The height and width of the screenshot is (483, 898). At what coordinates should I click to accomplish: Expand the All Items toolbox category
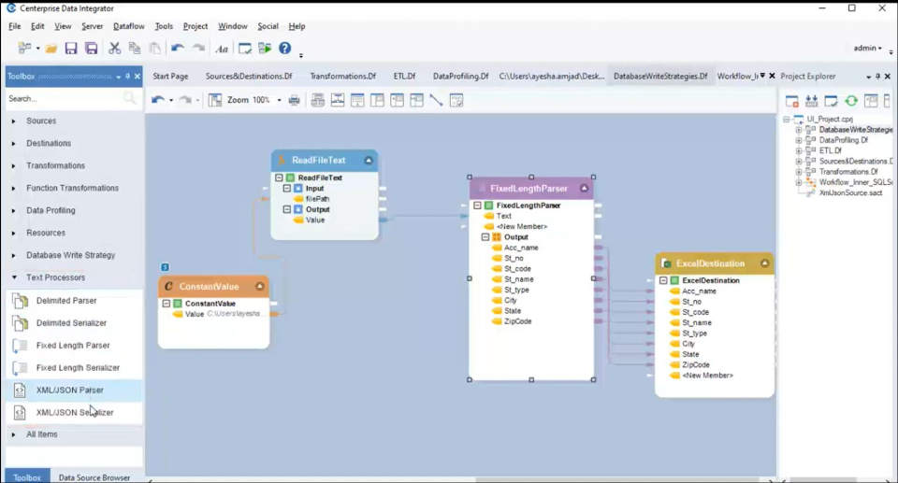point(14,434)
